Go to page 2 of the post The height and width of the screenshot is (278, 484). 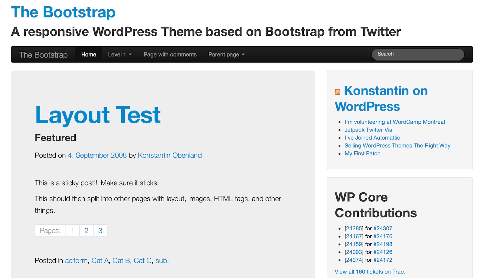pyautogui.click(x=86, y=231)
